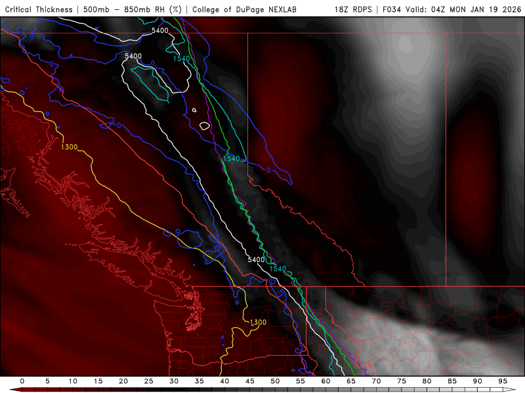Click the 10 value on the RH color scale
This screenshot has width=525, height=393.
[73, 381]
